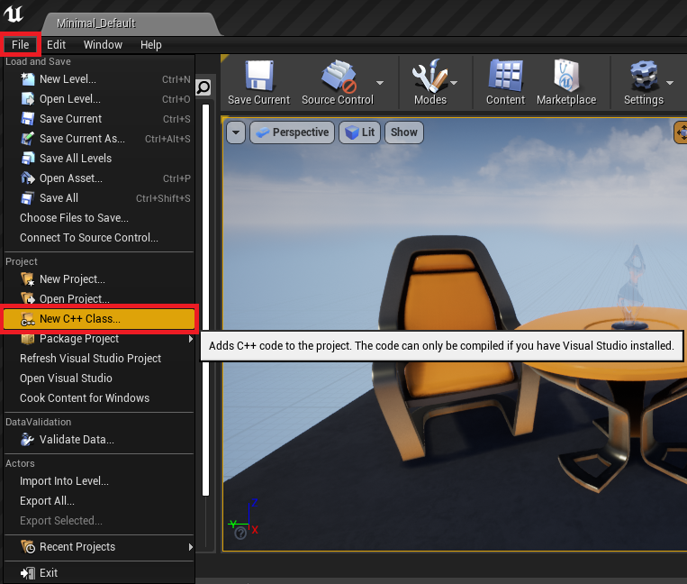Open the Perspective view mode dropdown
The image size is (687, 584).
click(293, 132)
